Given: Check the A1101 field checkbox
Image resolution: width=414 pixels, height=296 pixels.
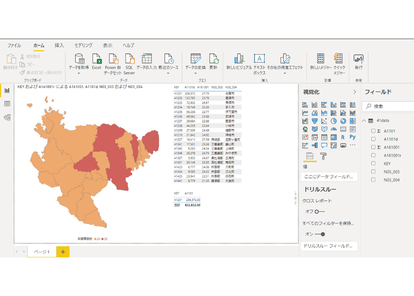Looking at the screenshot, I should [373, 131].
